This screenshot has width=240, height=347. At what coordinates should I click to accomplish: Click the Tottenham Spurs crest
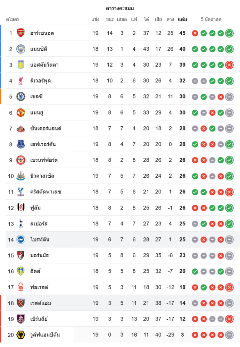[21, 223]
